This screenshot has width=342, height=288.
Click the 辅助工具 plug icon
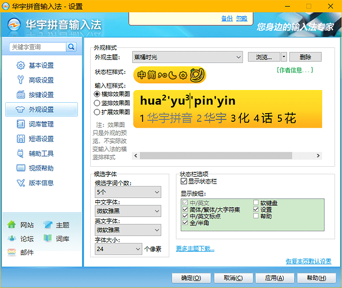pyautogui.click(x=20, y=154)
